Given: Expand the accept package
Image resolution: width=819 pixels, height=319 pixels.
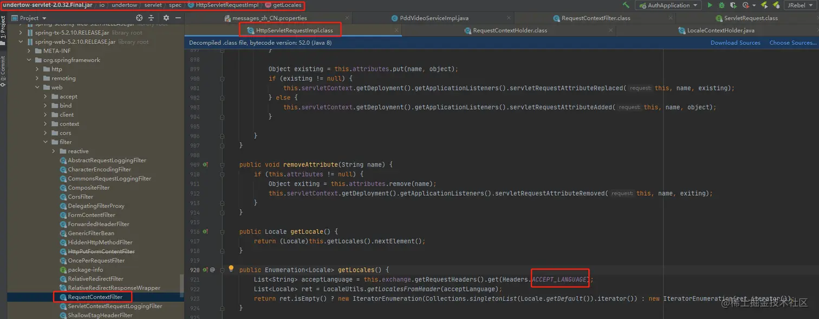Looking at the screenshot, I should [46, 96].
